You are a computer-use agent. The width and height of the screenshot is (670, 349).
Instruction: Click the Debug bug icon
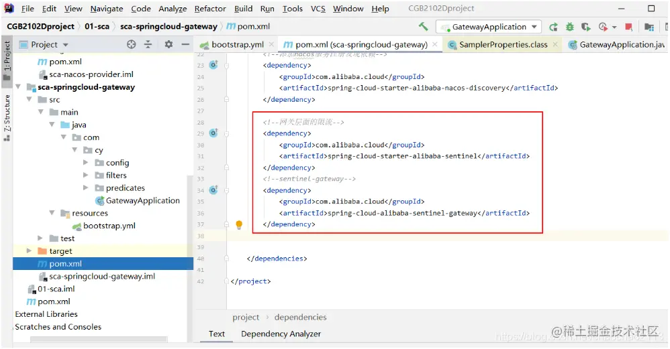(x=569, y=27)
